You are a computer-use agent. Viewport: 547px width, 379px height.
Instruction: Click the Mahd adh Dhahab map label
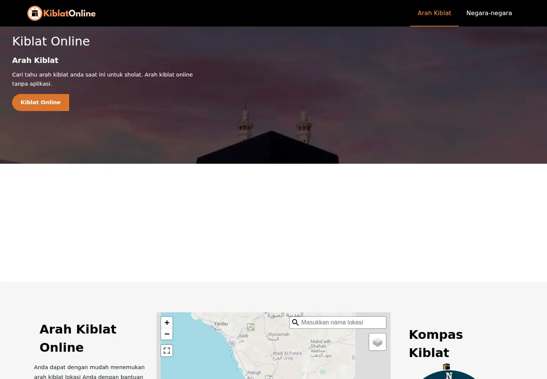321,344
